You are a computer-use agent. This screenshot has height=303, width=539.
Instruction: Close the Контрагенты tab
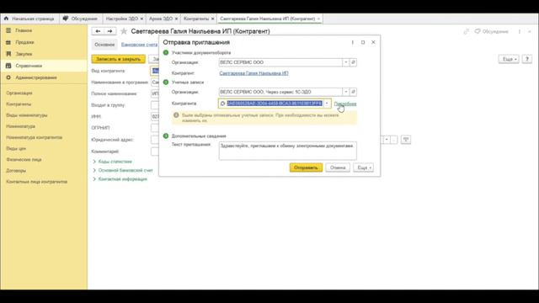pos(213,19)
